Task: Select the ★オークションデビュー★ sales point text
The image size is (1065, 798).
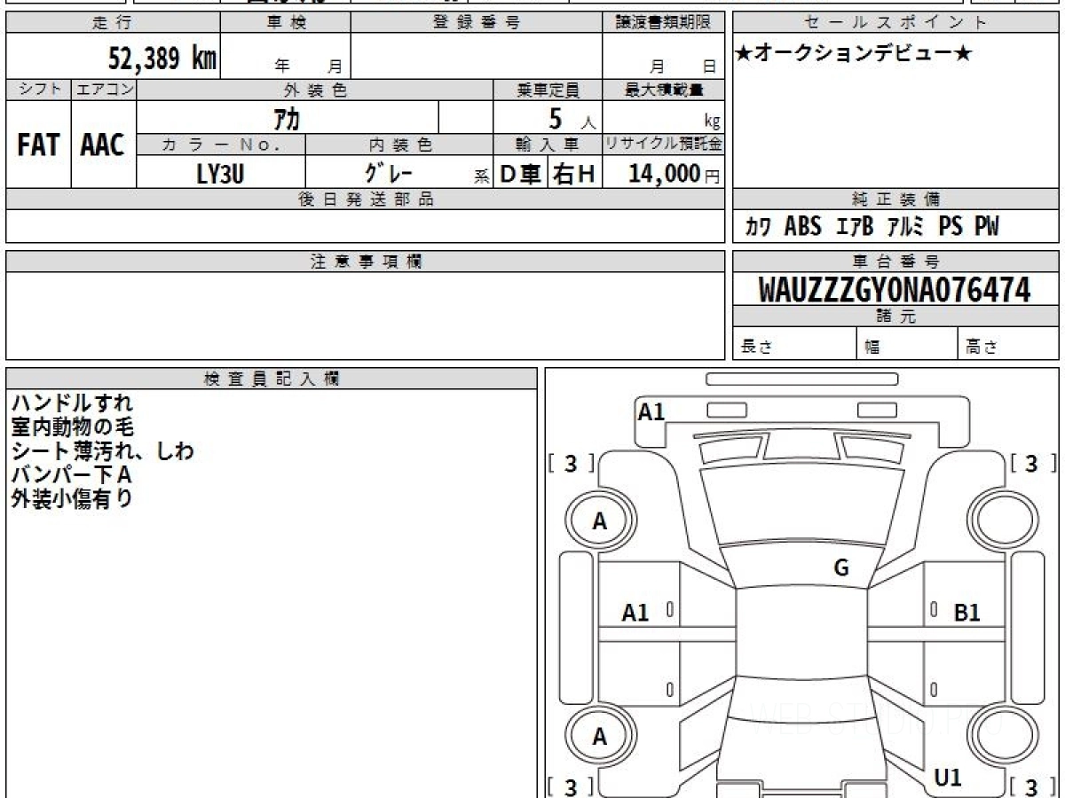Action: [x=854, y=53]
